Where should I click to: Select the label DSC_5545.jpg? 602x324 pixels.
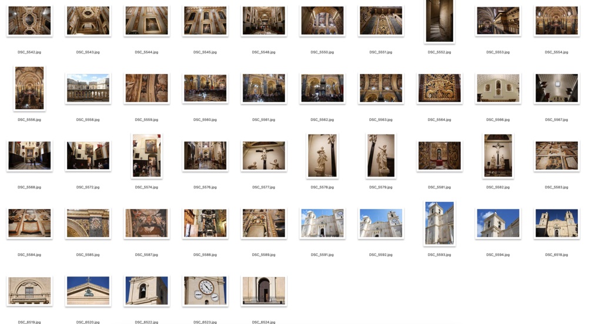[x=205, y=52]
